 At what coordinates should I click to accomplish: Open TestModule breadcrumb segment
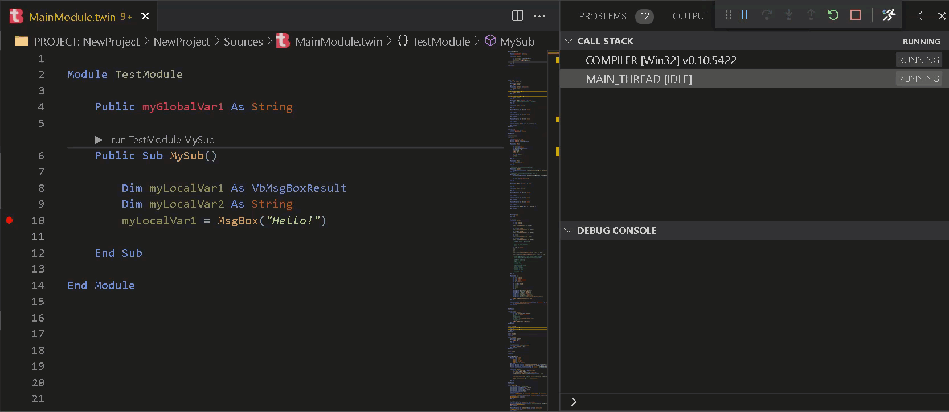(441, 42)
